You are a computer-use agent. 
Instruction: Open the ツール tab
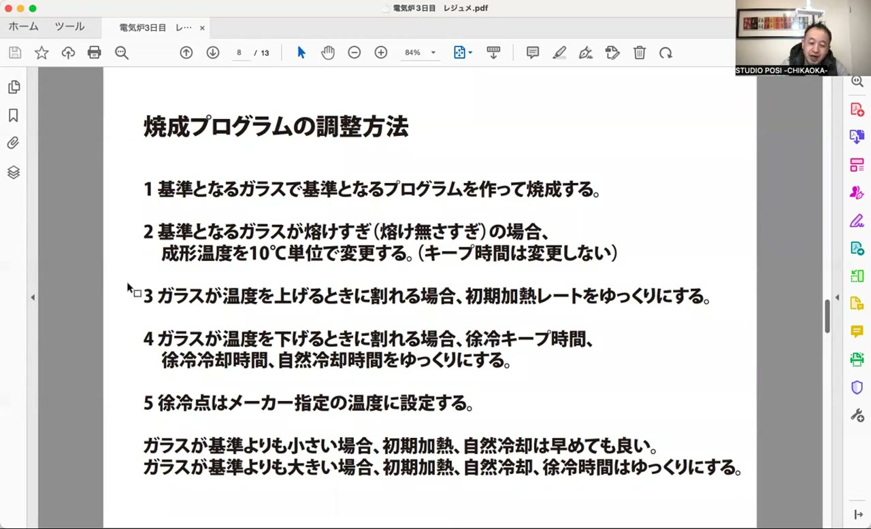(x=69, y=27)
